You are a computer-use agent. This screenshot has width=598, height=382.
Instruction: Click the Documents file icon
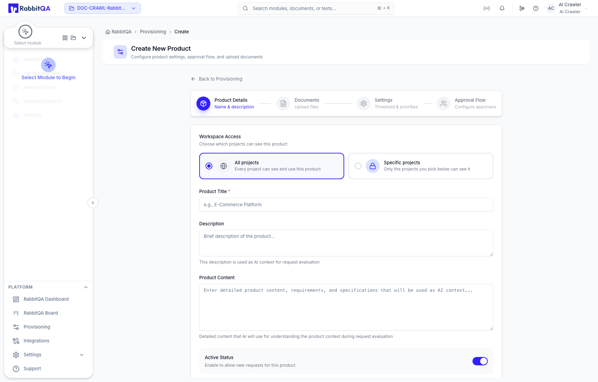(283, 103)
